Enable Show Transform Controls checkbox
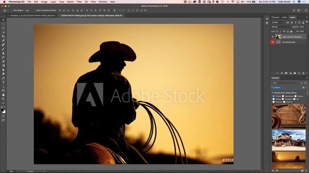This screenshot has height=173, width=309. tap(35, 11)
